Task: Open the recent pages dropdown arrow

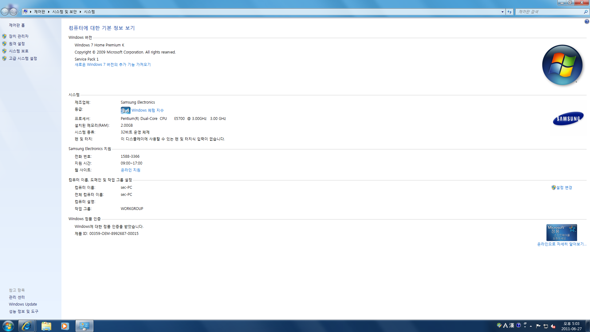Action: coord(19,12)
